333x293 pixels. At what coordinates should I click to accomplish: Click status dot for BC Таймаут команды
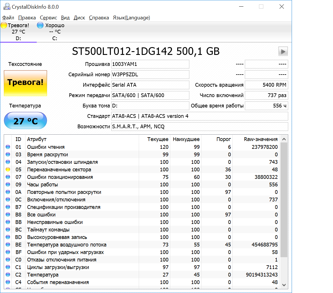(x=8, y=229)
